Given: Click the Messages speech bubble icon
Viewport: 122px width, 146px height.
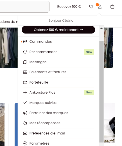Looking at the screenshot, I should pos(25,62).
